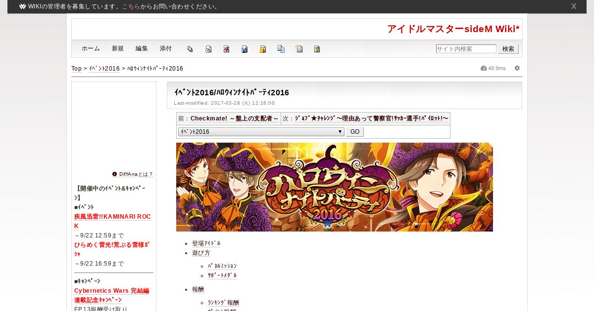Open backup icon with clock page
This screenshot has height=311, width=594.
[x=208, y=49]
